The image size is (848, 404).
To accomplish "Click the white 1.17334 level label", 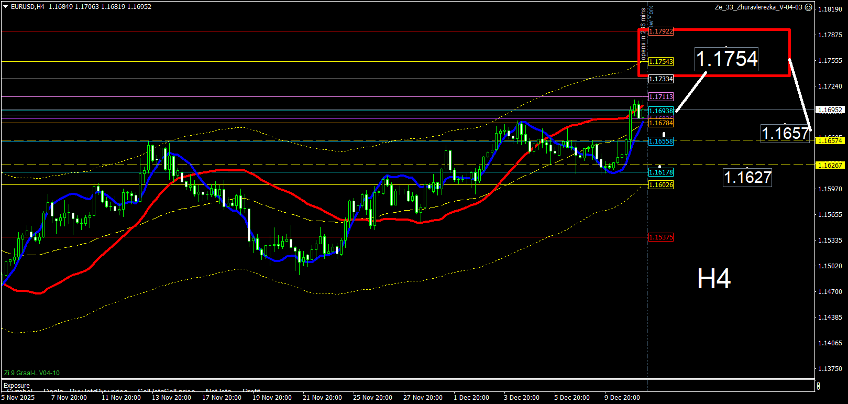I will 661,79.
